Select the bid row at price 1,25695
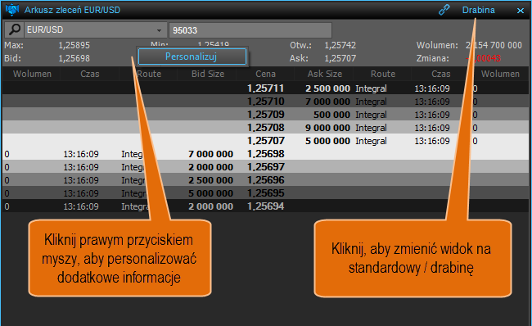This screenshot has height=326, width=532. [x=266, y=193]
